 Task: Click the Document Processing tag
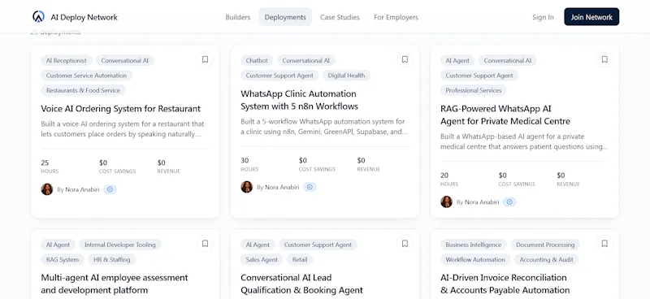tap(545, 245)
